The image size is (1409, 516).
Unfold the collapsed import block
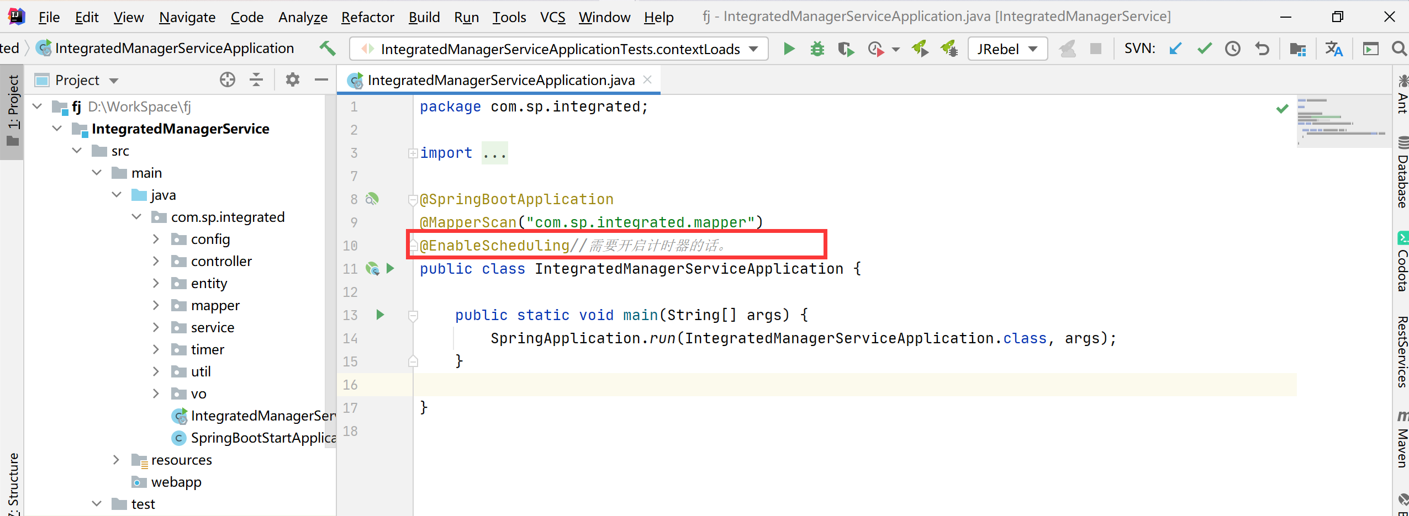(413, 153)
